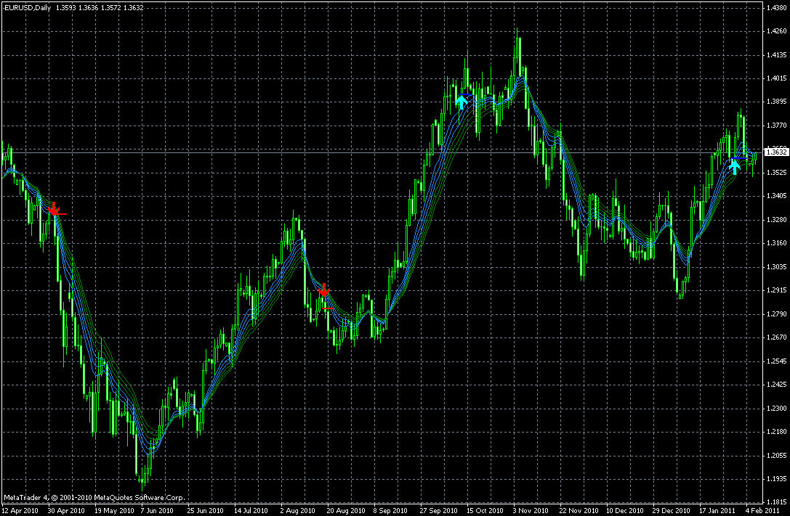Click the 19 May 2010 date label
Screen dimensions: 790x516
(113, 510)
